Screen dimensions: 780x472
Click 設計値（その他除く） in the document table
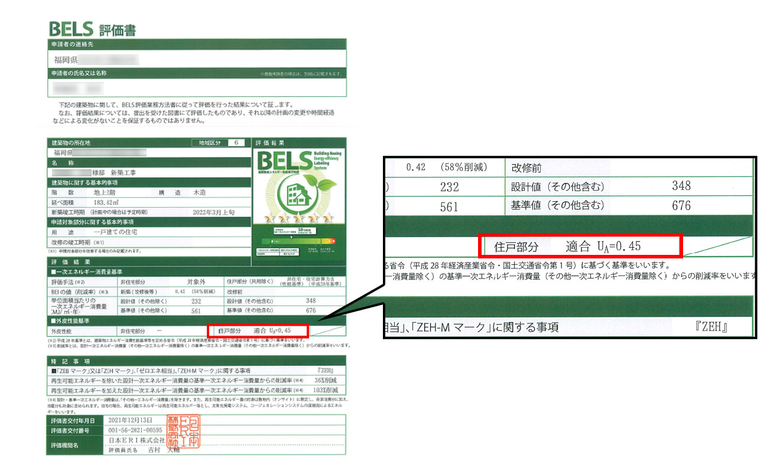(143, 301)
